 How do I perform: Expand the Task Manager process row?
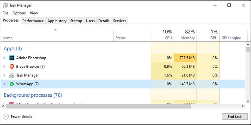pos(4,75)
